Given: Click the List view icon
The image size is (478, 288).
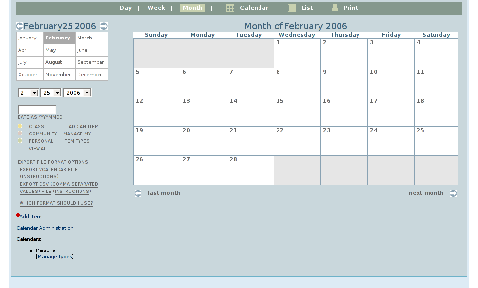Looking at the screenshot, I should pyautogui.click(x=292, y=8).
